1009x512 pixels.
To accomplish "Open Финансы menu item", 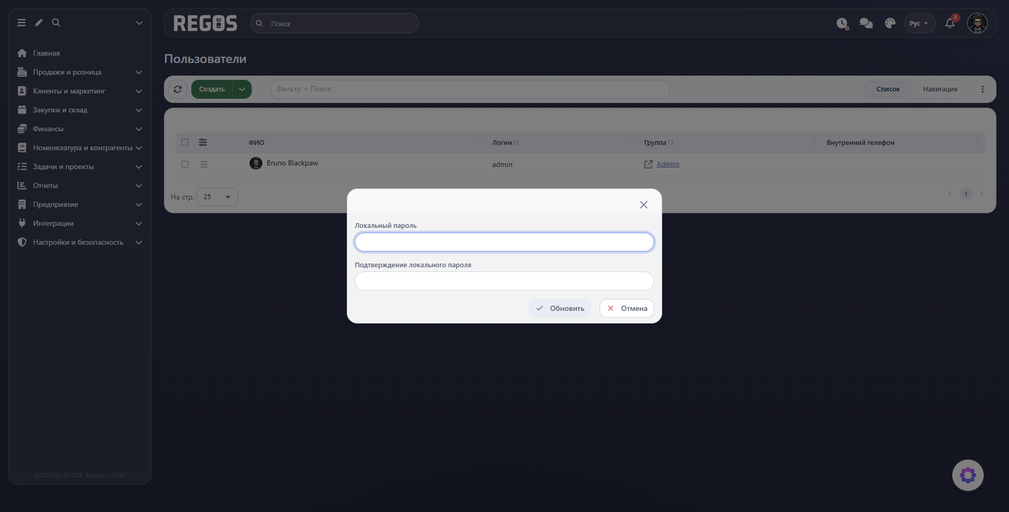I will (80, 129).
